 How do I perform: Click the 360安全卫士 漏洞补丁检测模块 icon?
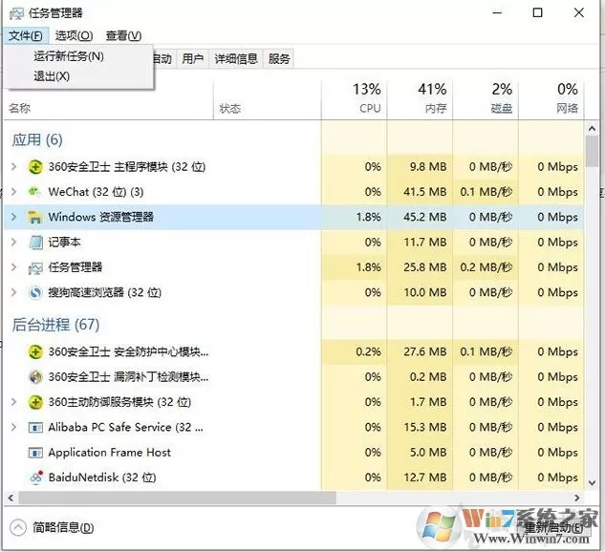35,376
